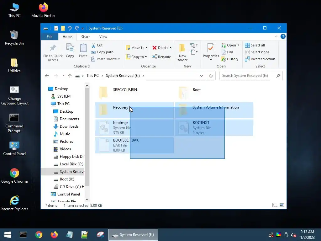Click navigation pane scroll down arrow

87,199
